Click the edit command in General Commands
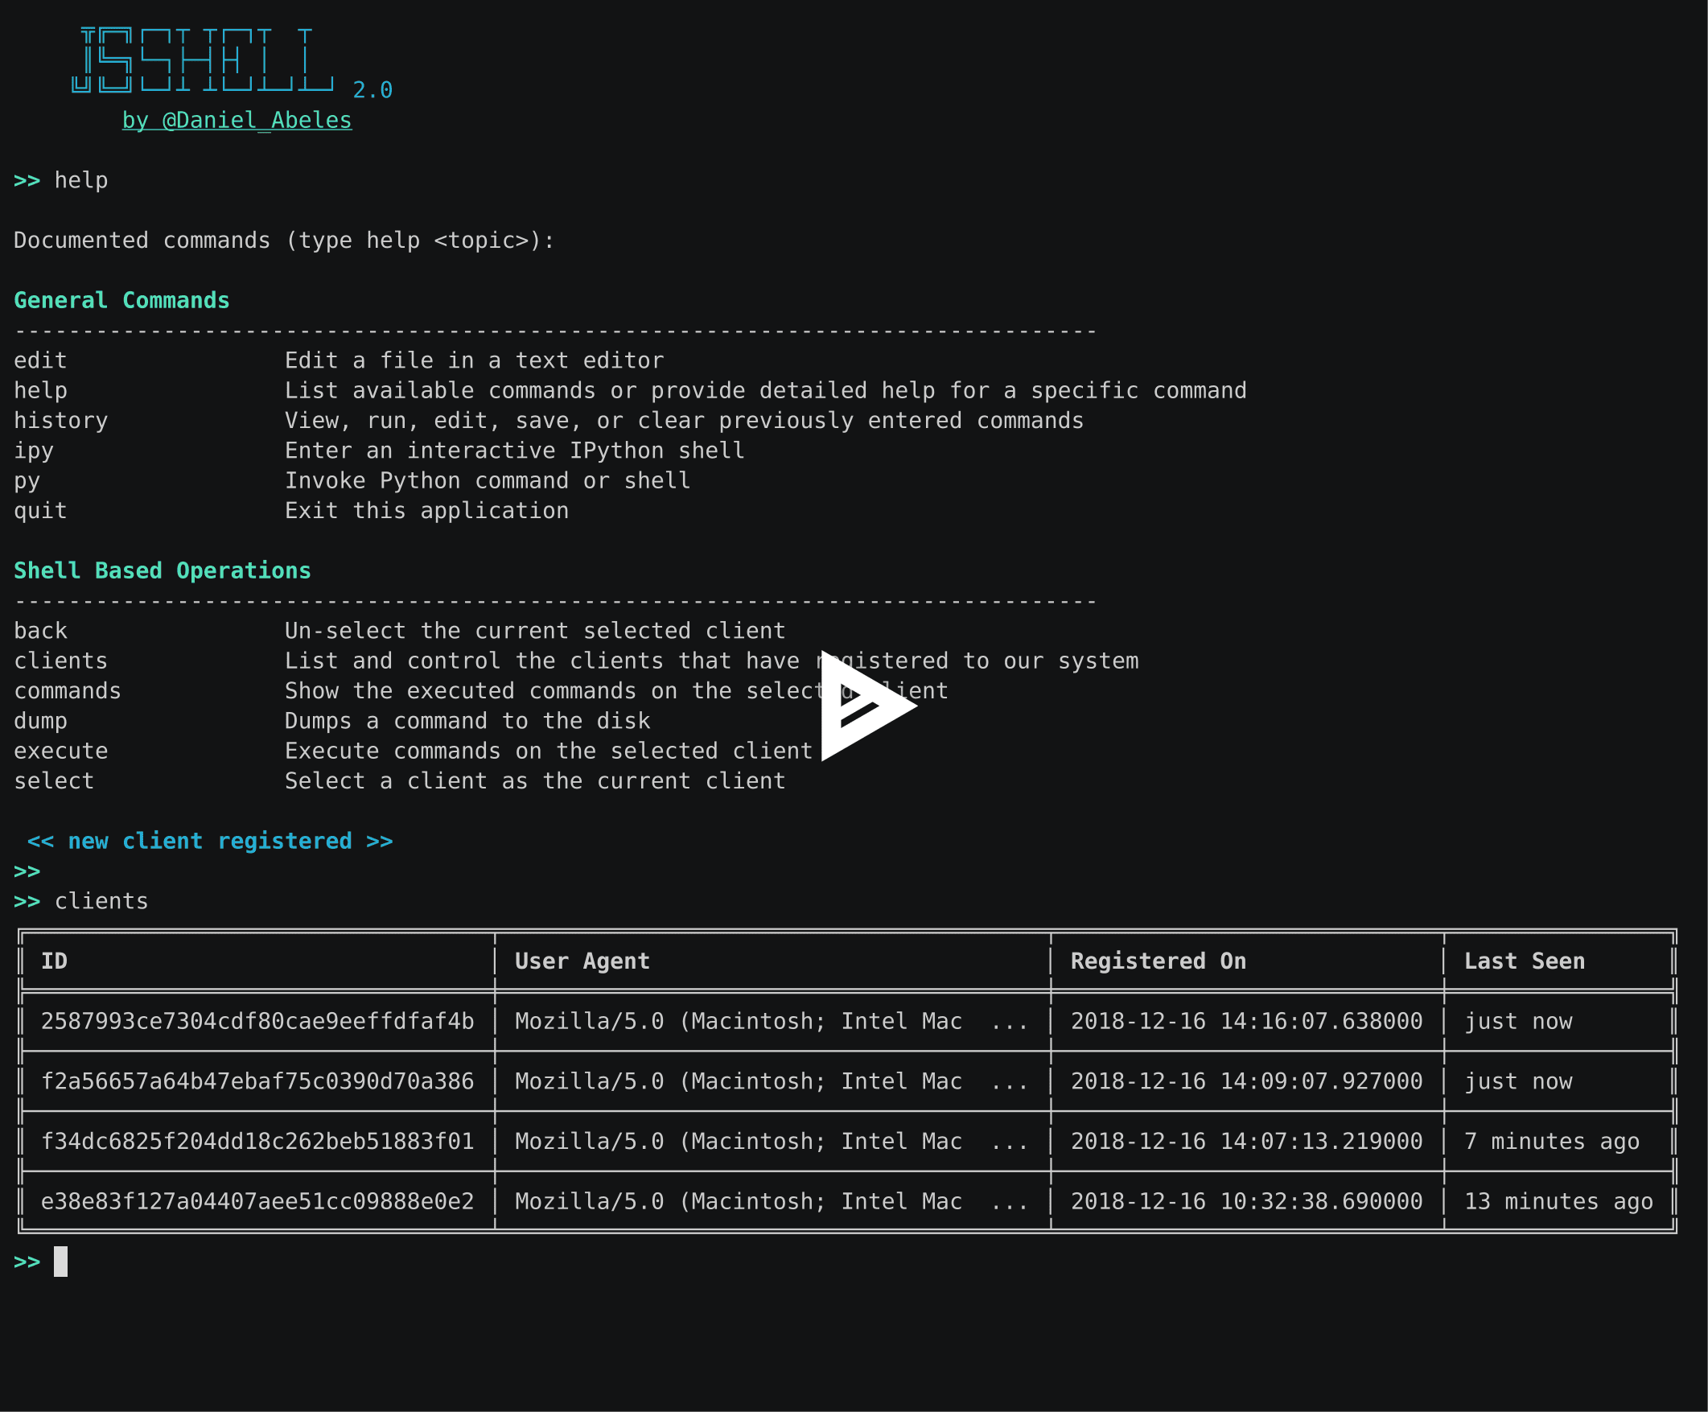Screen dimensions: 1708x1412 [39, 360]
